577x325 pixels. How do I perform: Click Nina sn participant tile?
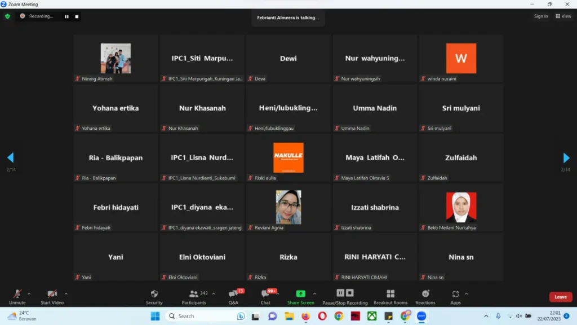point(461,257)
